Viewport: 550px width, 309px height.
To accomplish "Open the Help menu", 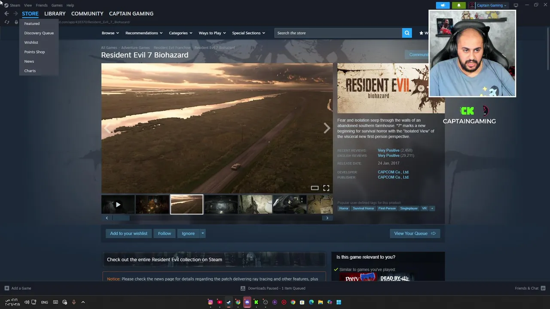I will pos(70,5).
